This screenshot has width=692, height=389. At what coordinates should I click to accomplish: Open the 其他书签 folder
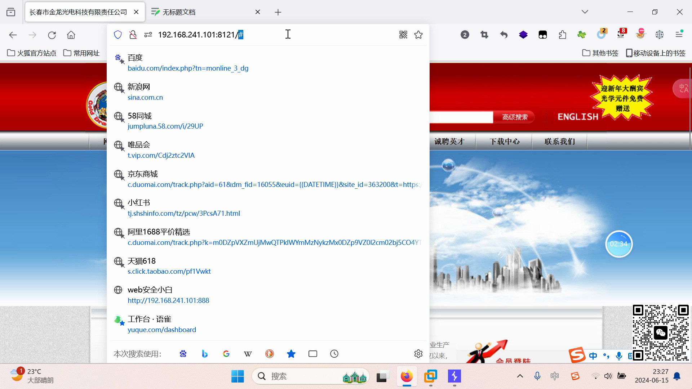pos(600,53)
